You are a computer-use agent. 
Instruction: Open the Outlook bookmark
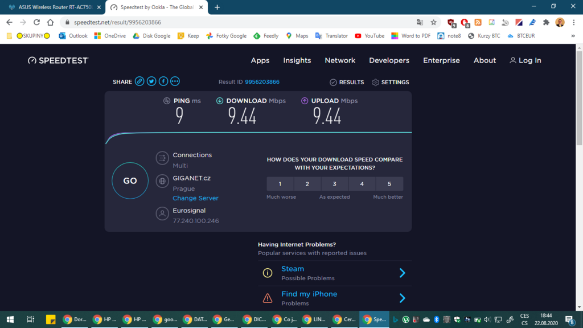[73, 36]
